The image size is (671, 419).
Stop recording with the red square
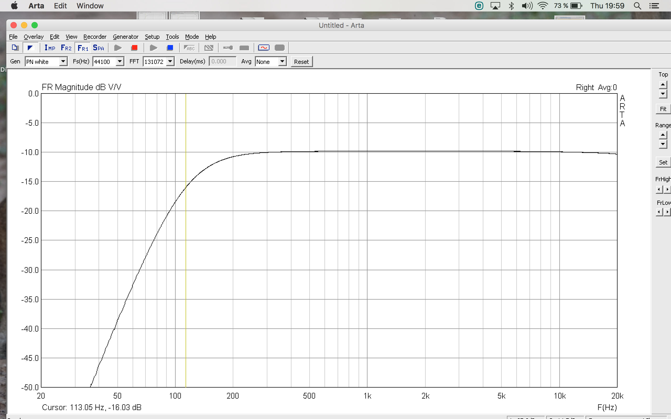[x=134, y=48]
